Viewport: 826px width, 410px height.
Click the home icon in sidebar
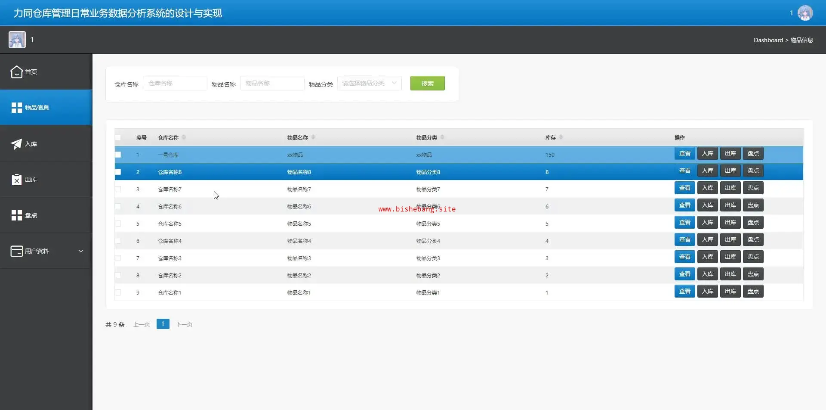[16, 72]
